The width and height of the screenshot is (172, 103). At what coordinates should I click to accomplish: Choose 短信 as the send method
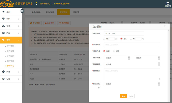[x=114, y=51]
